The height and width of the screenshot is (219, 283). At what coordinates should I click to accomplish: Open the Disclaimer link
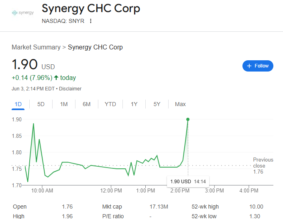70,89
